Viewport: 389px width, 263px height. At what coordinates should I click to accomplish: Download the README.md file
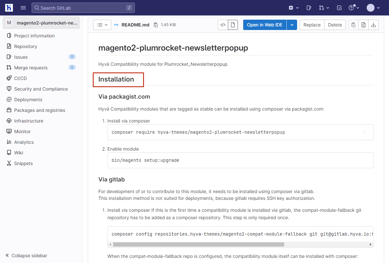pyautogui.click(x=374, y=25)
